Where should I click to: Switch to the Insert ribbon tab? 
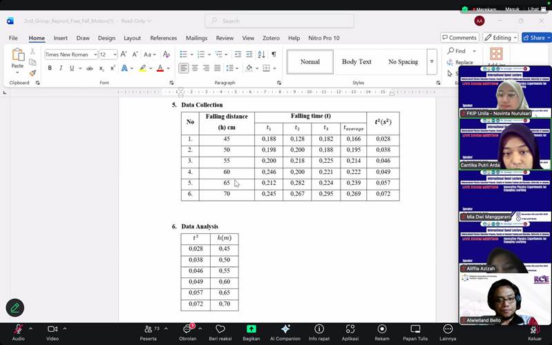pyautogui.click(x=61, y=38)
